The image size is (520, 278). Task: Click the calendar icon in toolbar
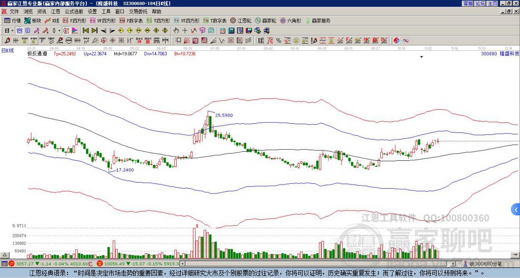[222, 30]
